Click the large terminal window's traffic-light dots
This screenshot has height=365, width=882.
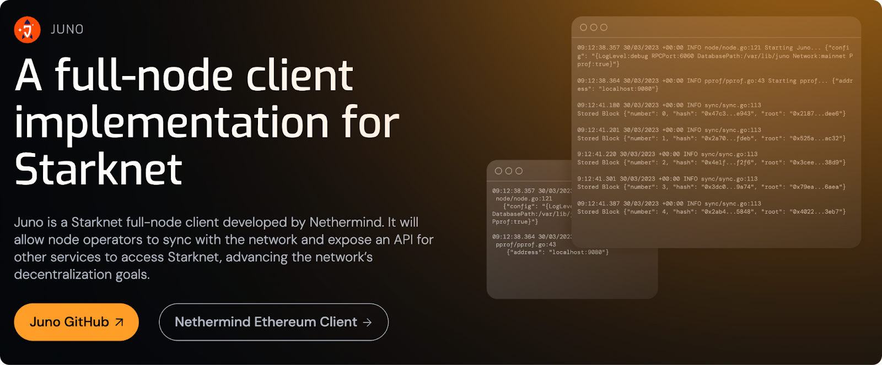pyautogui.click(x=594, y=28)
